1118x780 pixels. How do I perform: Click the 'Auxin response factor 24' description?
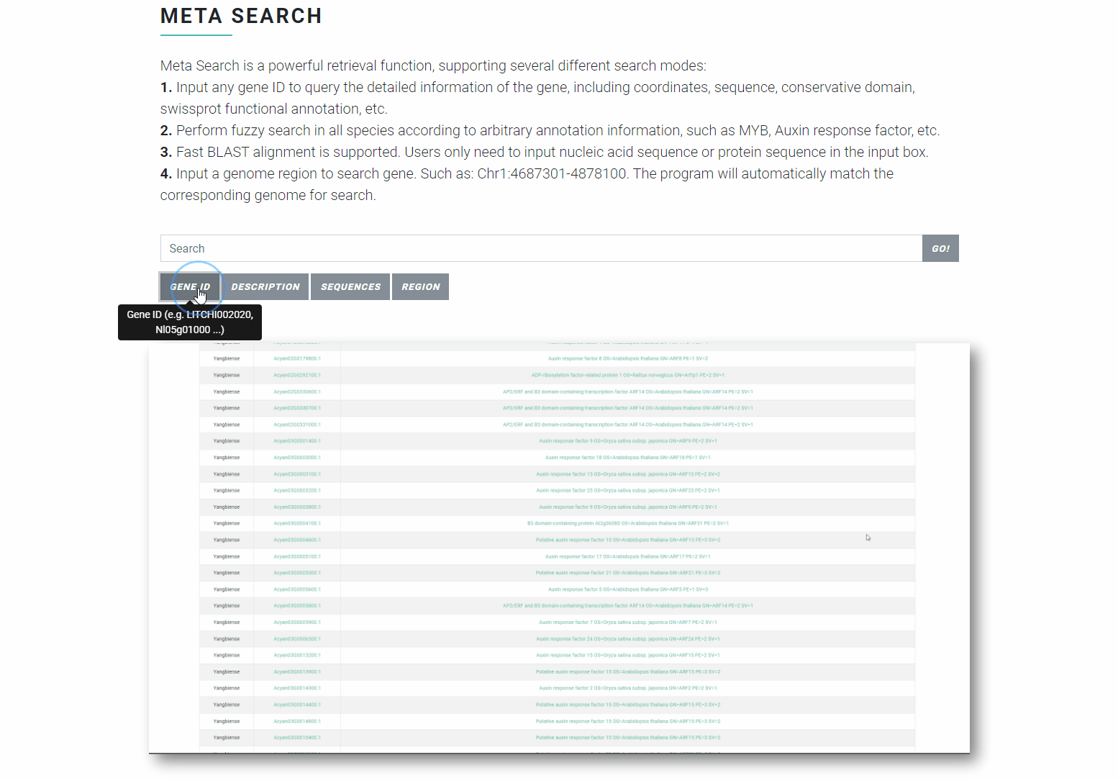pos(628,639)
